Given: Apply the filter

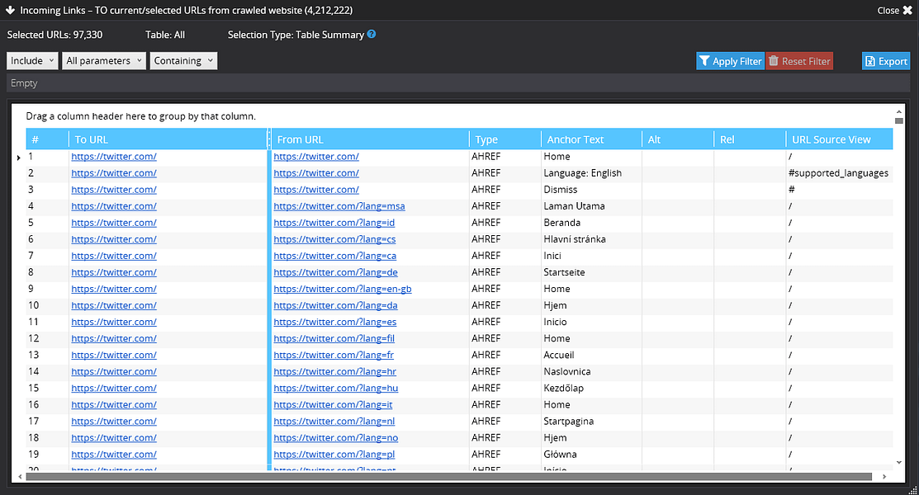Looking at the screenshot, I should (730, 61).
